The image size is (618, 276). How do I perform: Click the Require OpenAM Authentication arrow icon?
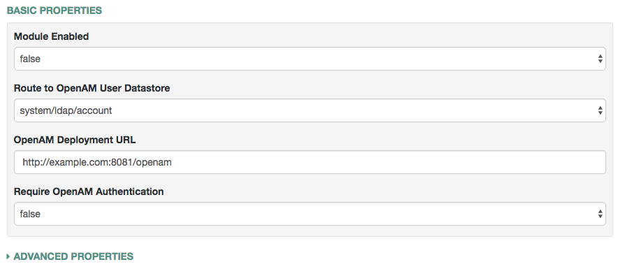(600, 214)
